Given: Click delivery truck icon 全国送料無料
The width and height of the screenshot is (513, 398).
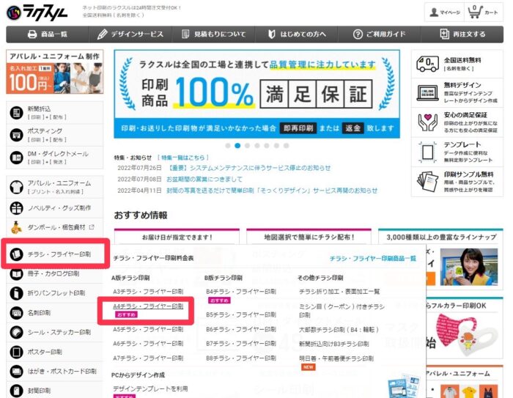Looking at the screenshot, I should click(427, 64).
